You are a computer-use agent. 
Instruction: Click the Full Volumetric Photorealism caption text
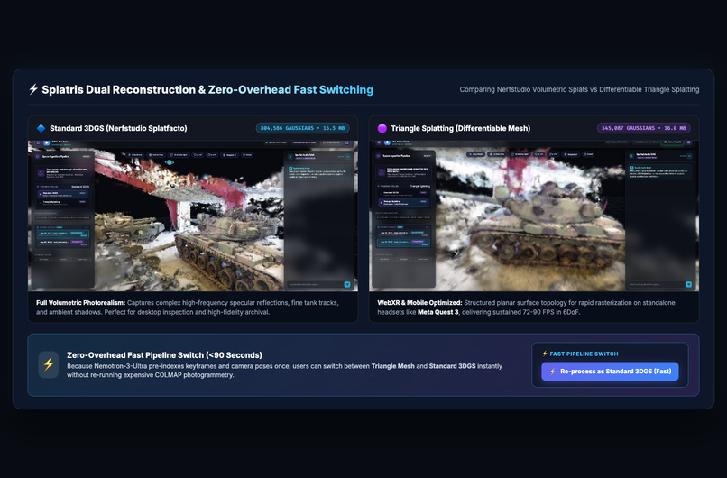click(188, 308)
